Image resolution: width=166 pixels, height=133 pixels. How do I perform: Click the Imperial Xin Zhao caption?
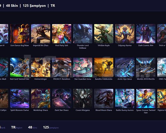click(41, 46)
